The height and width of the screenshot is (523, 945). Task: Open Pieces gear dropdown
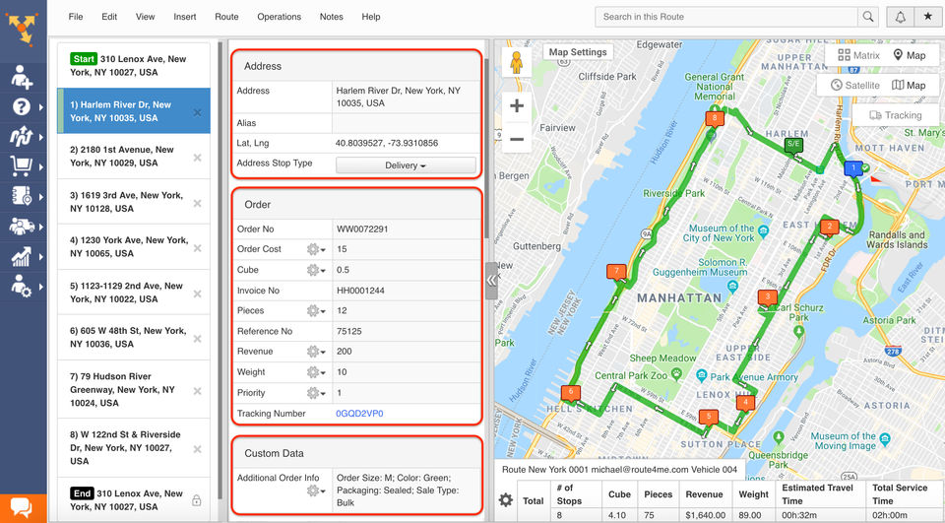pos(316,310)
